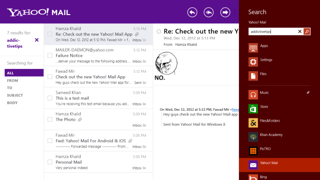Open the fawa... email address link

pos(235,110)
